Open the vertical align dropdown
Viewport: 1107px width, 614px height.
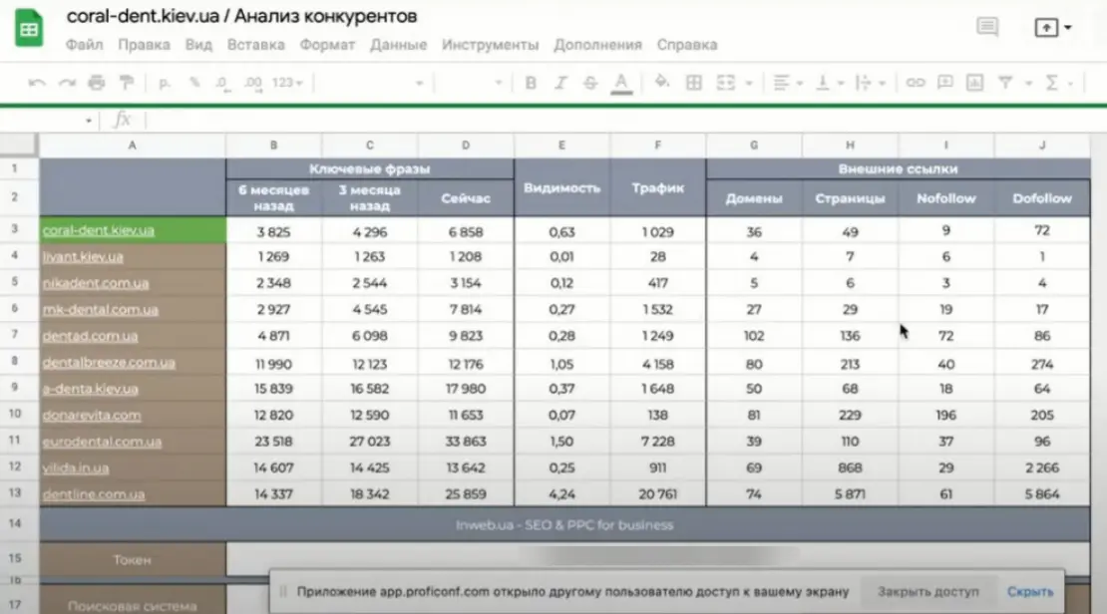pyautogui.click(x=829, y=83)
